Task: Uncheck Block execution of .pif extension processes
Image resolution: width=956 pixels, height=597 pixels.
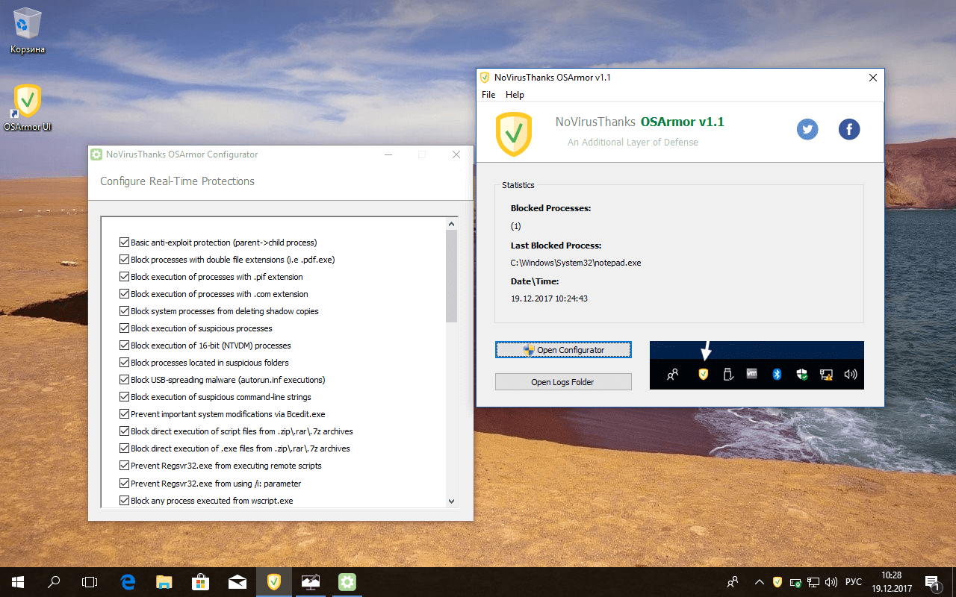Action: [125, 277]
